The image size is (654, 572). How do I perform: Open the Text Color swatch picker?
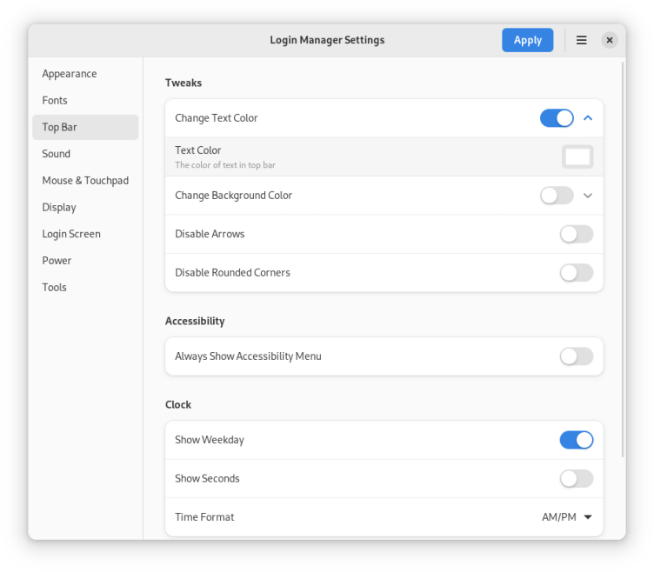tap(577, 157)
